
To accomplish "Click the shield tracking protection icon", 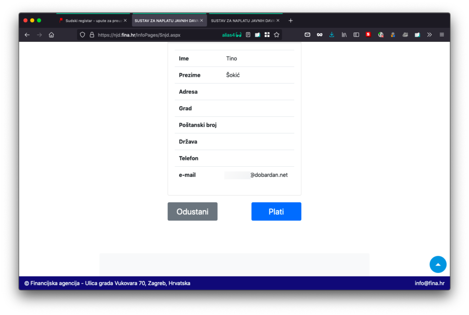I will click(82, 35).
